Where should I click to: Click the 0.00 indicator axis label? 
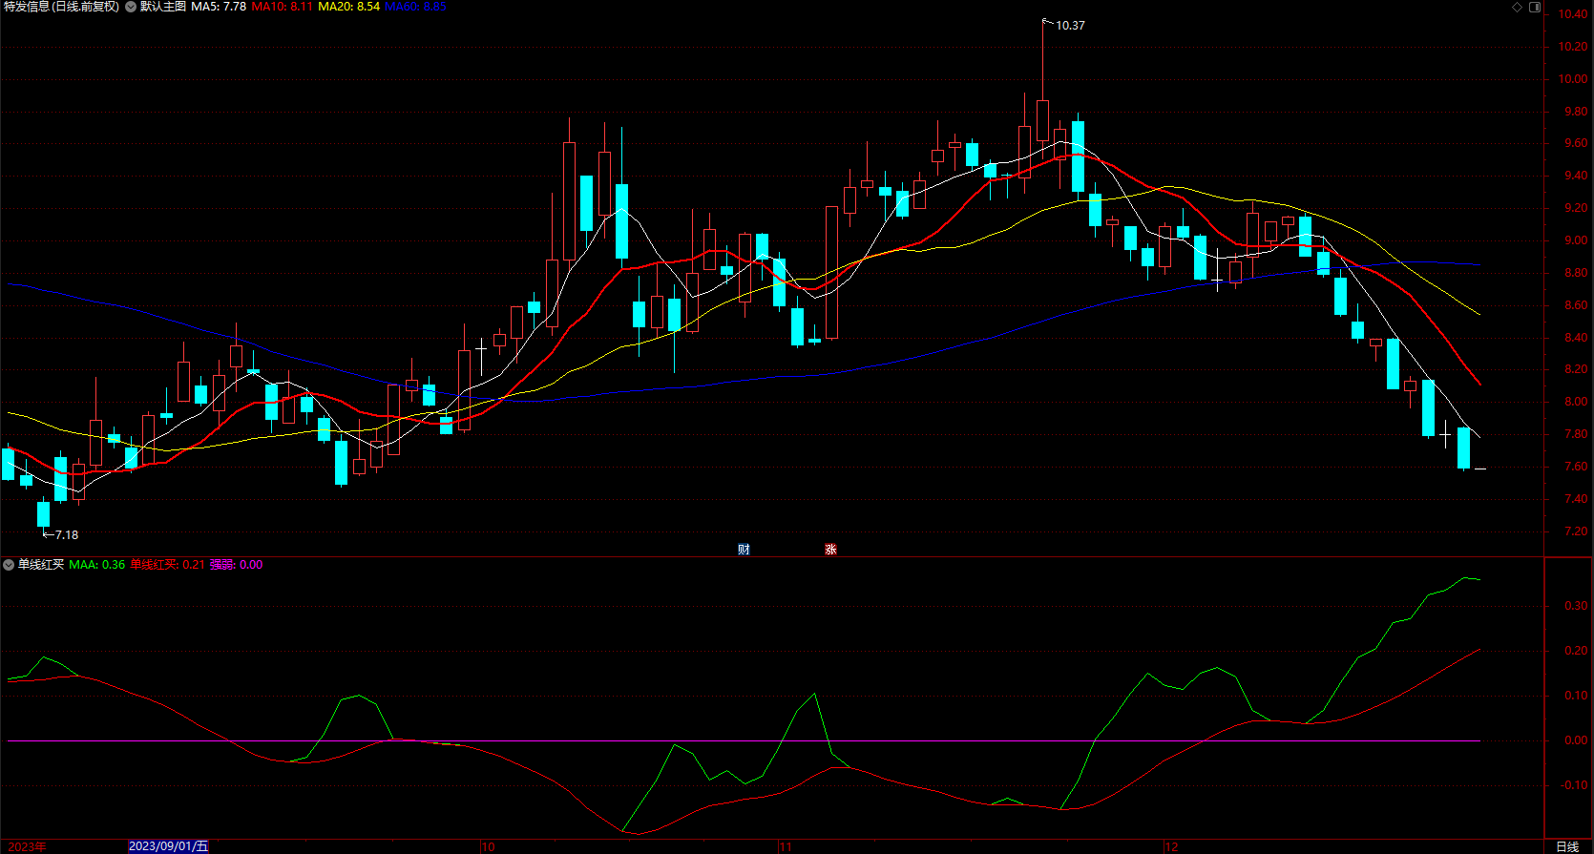point(1576,740)
